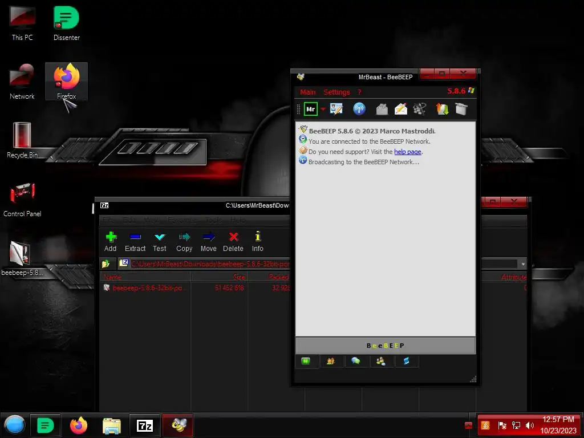Switch to the users tab with orange people icon
Viewport: 584px width, 438px height.
331,361
